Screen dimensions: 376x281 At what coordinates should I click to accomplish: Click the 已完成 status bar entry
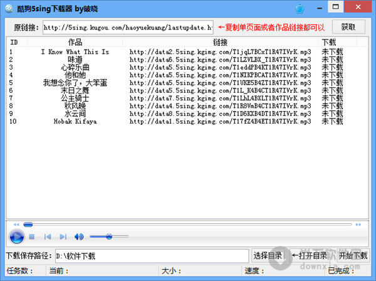point(342,271)
